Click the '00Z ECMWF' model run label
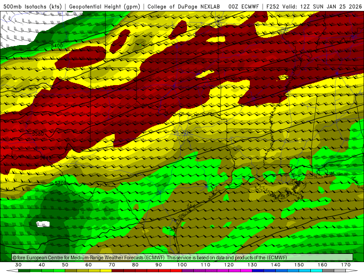This screenshot has width=364, height=273. point(243,6)
